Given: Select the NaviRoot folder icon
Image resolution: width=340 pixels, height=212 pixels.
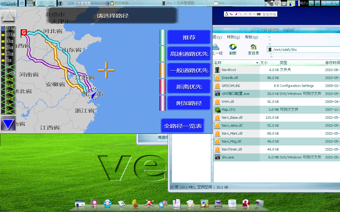Looking at the screenshot, I should coord(218,70).
